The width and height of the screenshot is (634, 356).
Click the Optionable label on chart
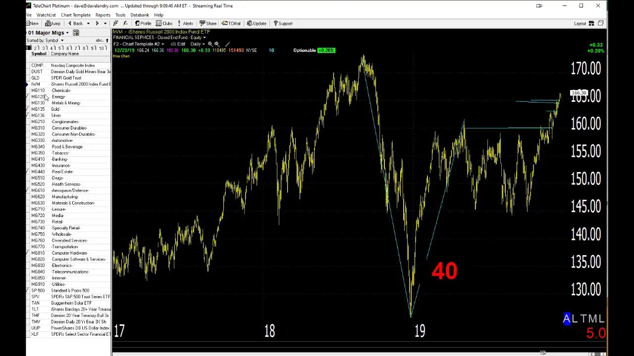pyautogui.click(x=304, y=50)
